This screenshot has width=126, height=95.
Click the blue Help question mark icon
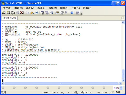[72, 13]
